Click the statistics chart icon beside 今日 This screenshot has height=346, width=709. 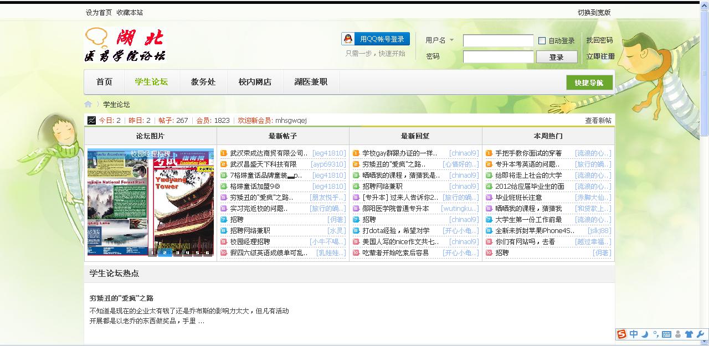[x=90, y=120]
